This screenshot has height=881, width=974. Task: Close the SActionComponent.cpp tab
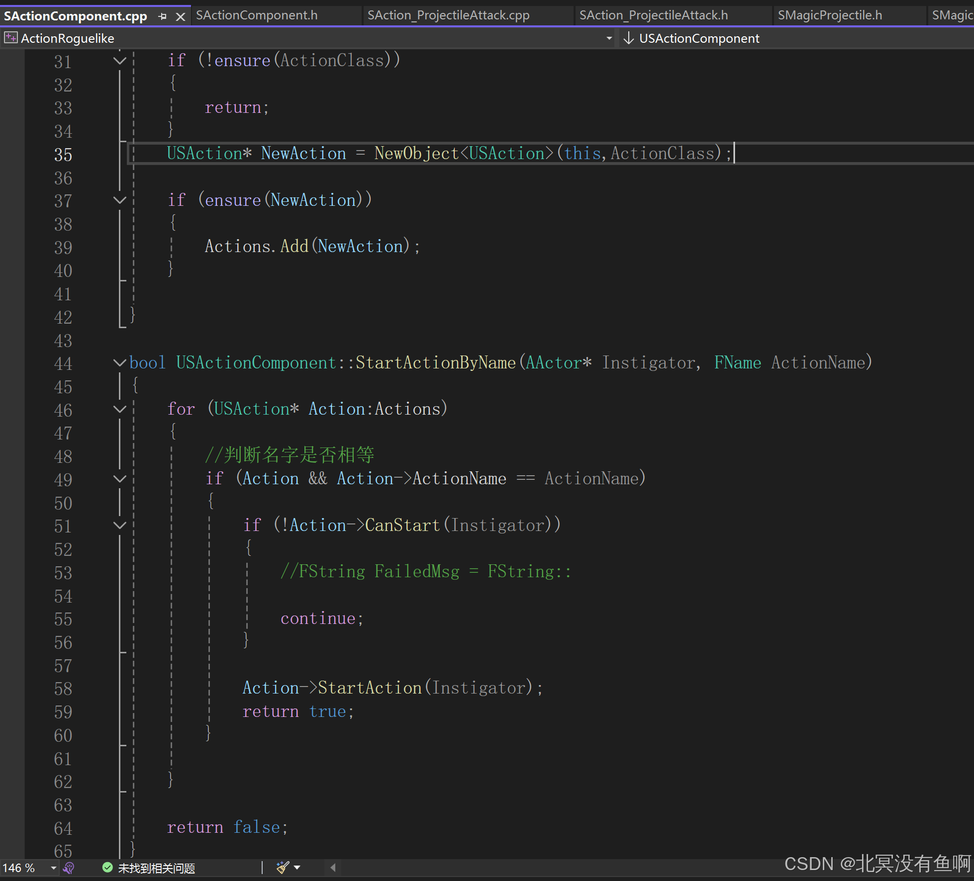coord(181,17)
